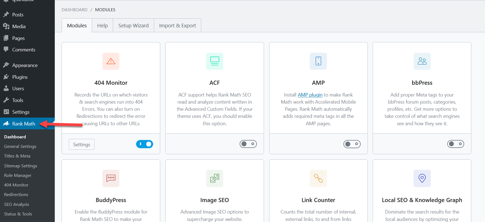Click the Local SEO & Knowledge Graph title
This screenshot has width=485, height=222.
tap(422, 200)
